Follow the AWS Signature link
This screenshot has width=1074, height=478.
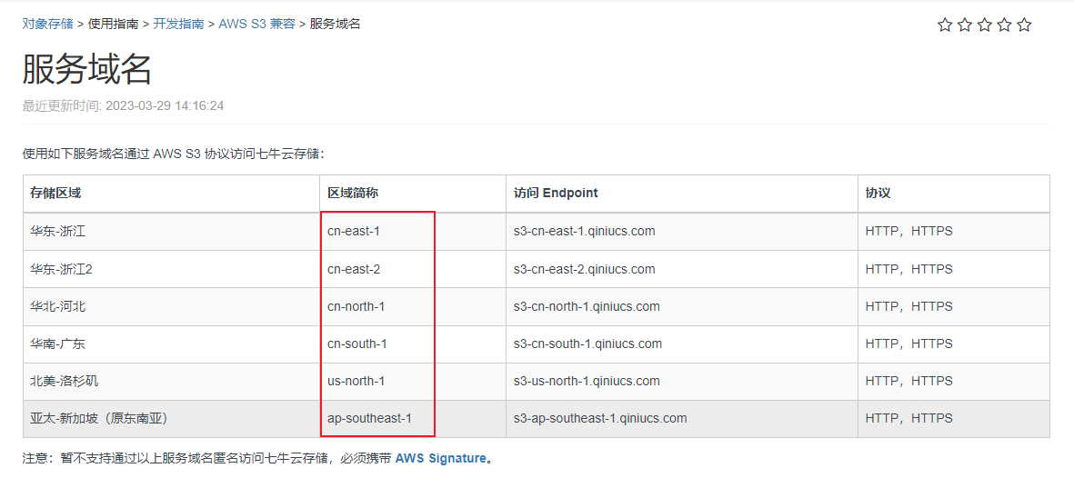[x=440, y=458]
